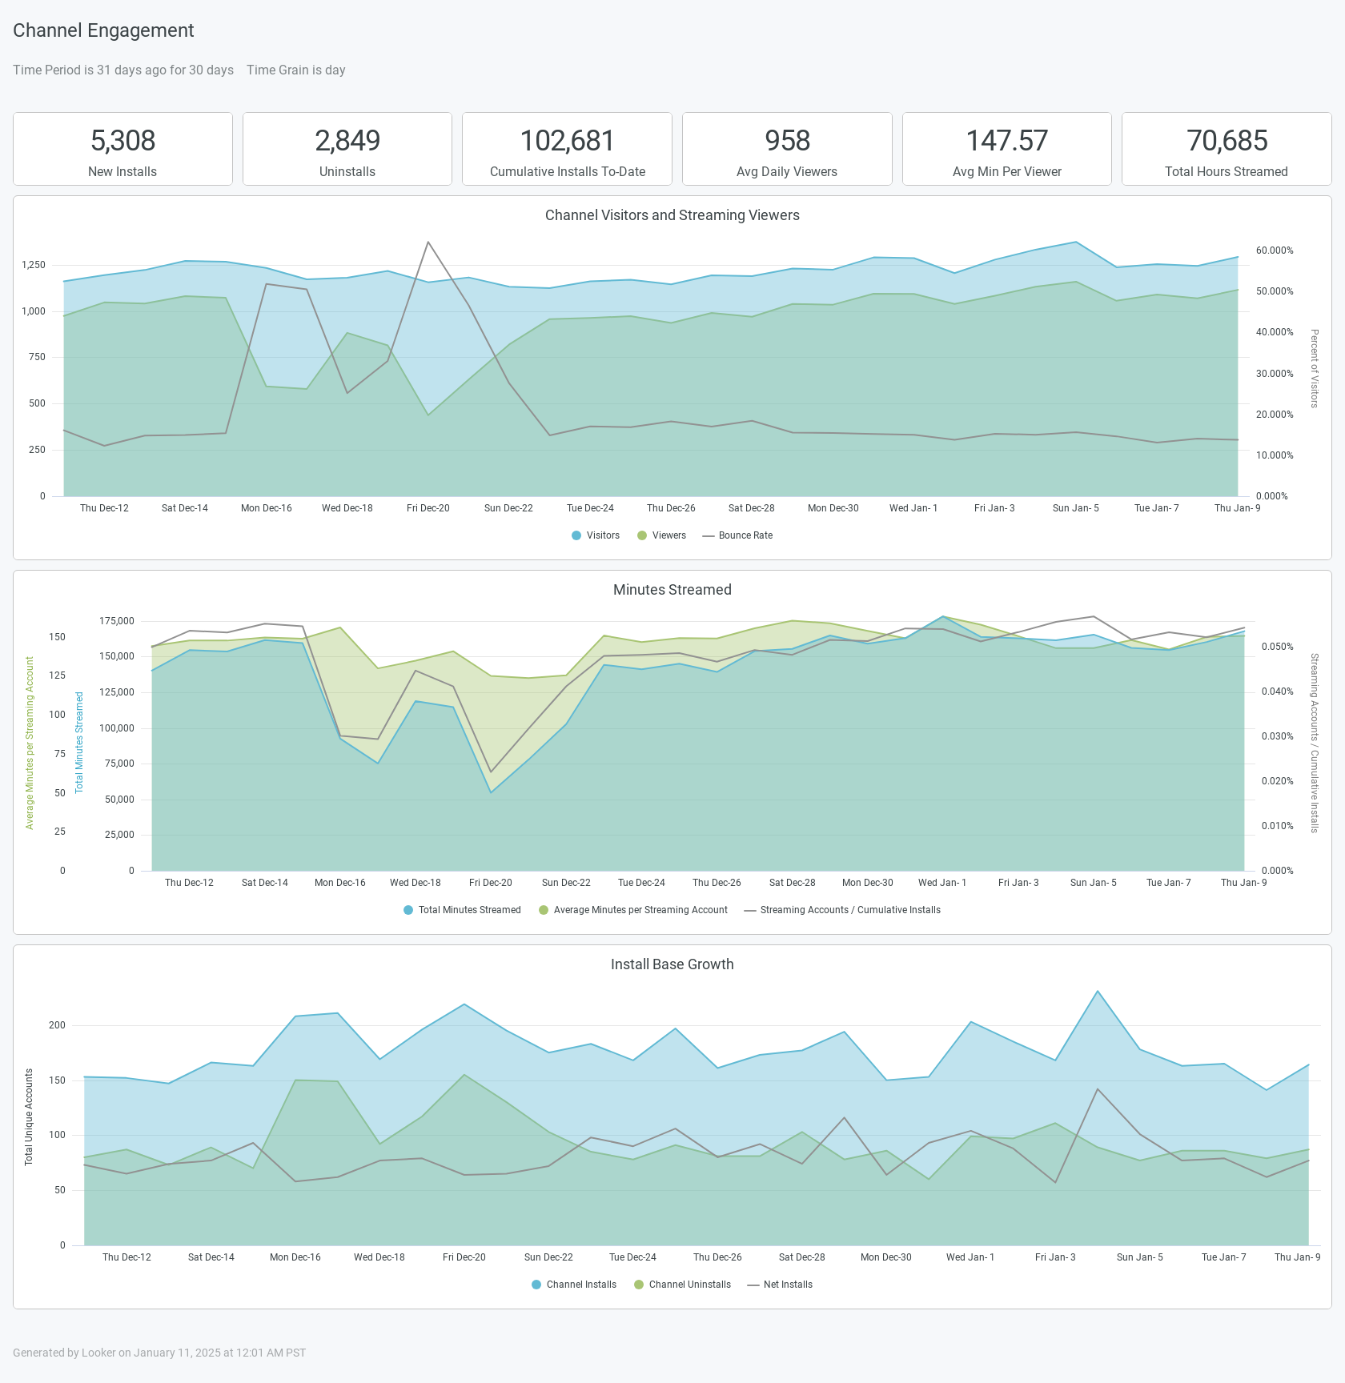Screen dimensions: 1345x1383
Task: Click the New Installs 5,308 tile
Action: coord(122,149)
